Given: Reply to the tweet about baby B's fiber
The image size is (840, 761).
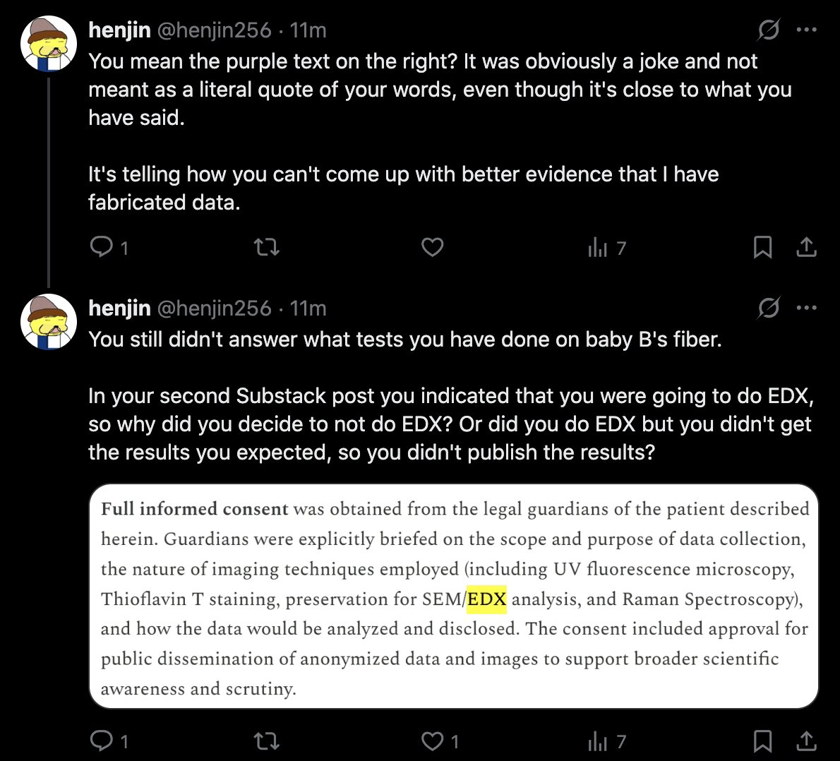Looking at the screenshot, I should 102,741.
